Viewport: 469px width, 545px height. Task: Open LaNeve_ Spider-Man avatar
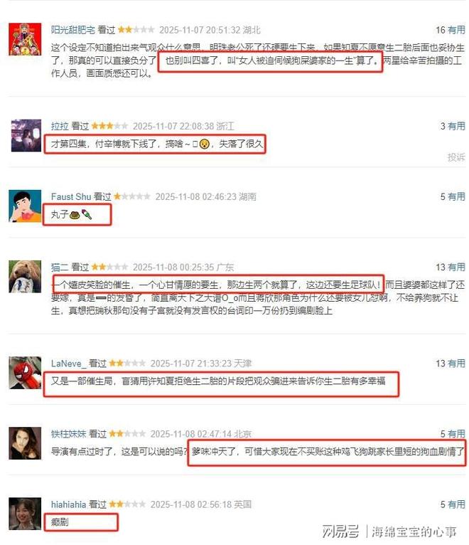pyautogui.click(x=25, y=373)
